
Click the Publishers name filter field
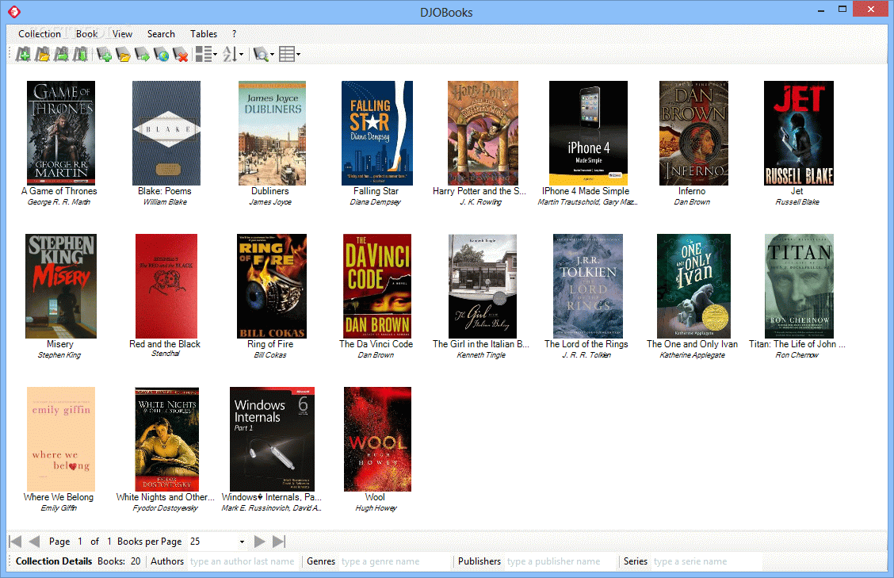(560, 561)
